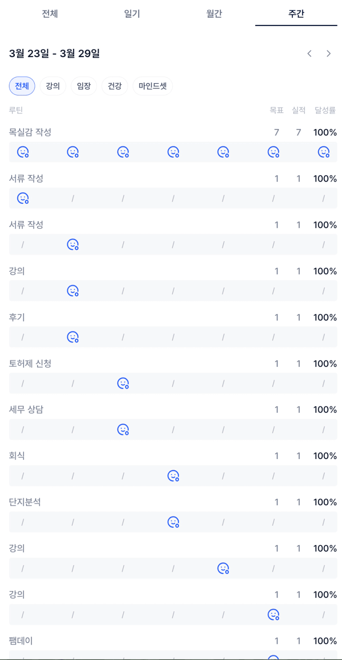Click the first smiley in 목실감 작성 row
Screen dimensions: 342x660
click(x=23, y=152)
